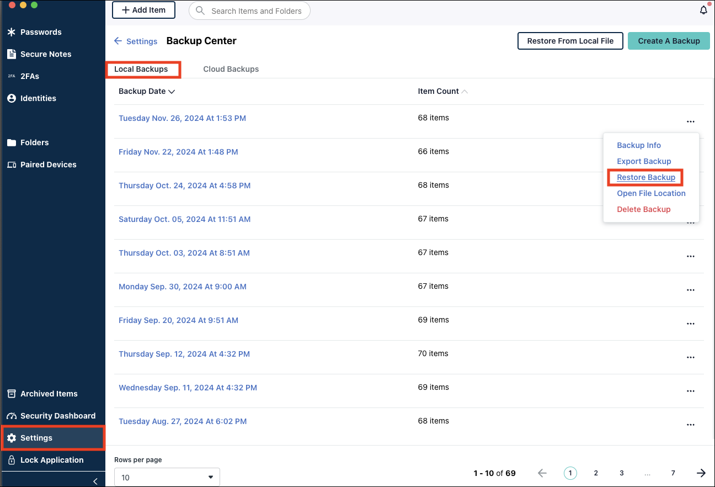Switch to the Cloud Backups tab

[x=231, y=68]
